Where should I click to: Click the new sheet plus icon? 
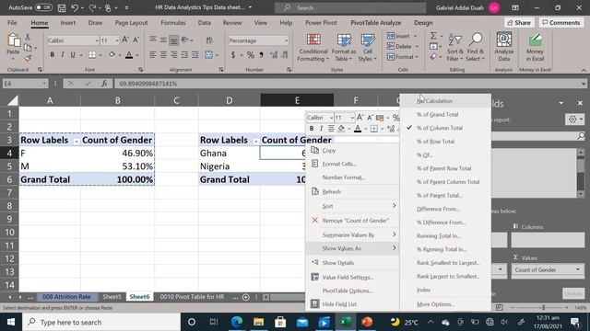[246, 297]
